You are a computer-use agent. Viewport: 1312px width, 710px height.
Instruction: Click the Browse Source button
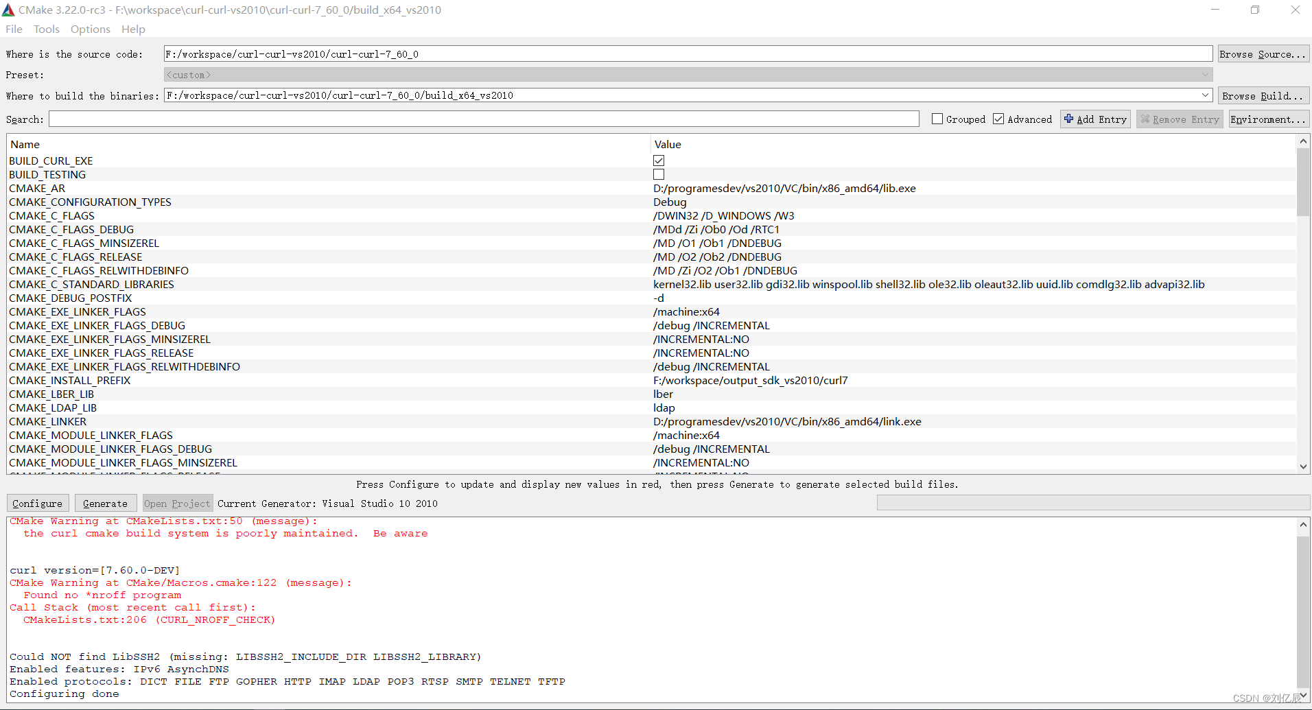[x=1263, y=54]
